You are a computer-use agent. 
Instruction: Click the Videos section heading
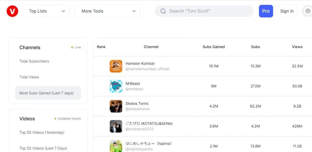coord(27,119)
